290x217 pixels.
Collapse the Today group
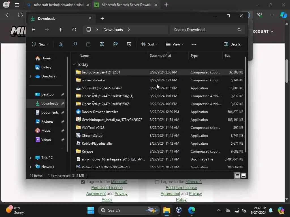(x=74, y=64)
